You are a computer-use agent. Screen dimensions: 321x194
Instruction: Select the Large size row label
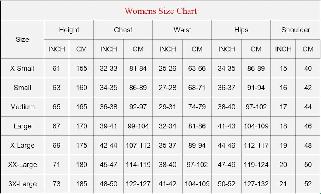(22, 126)
